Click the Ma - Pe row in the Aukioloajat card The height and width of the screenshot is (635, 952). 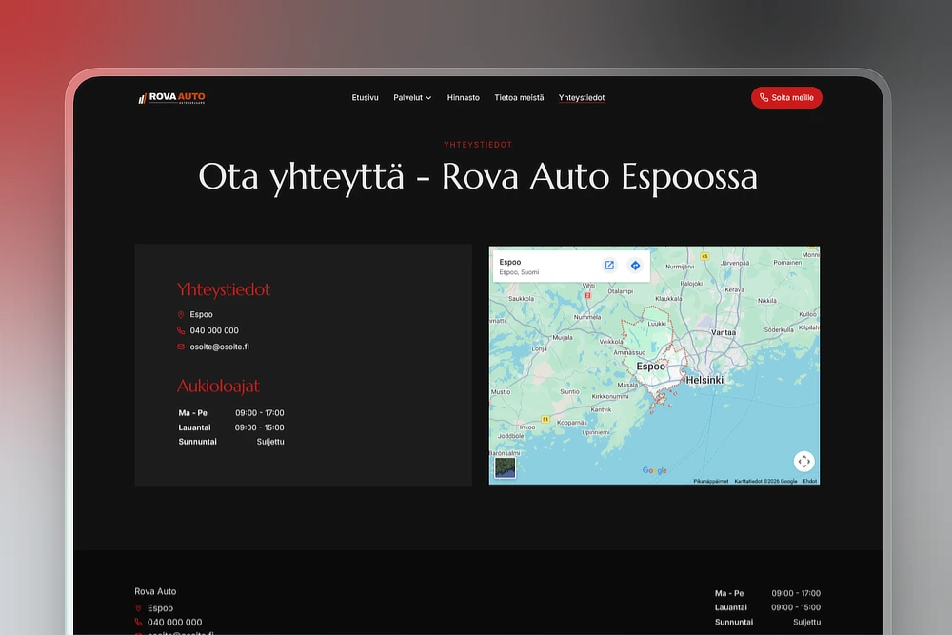point(230,413)
